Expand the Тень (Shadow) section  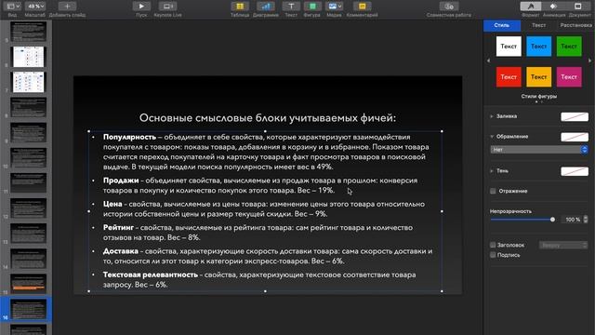(492, 171)
